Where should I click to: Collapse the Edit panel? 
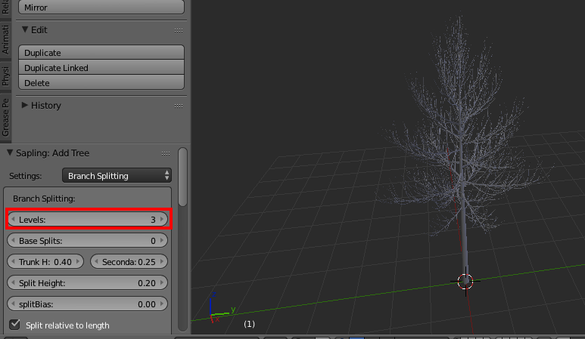(x=25, y=29)
